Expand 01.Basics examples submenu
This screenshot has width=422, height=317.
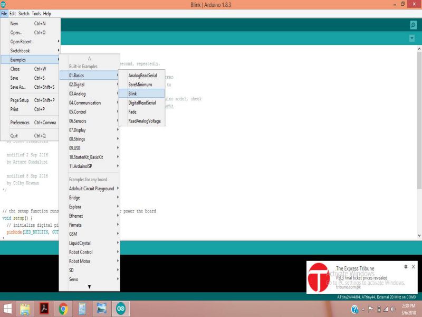[89, 76]
